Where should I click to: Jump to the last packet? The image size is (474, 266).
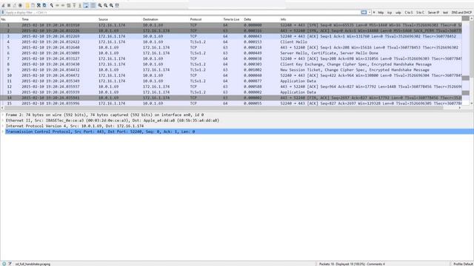[x=80, y=5]
